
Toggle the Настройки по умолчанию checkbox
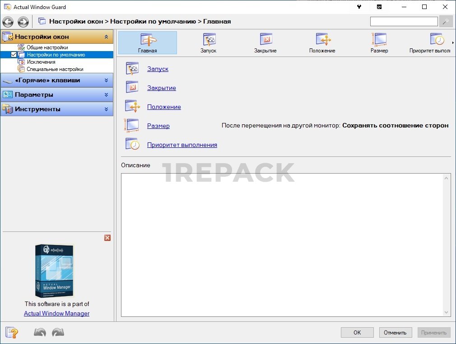coord(14,55)
